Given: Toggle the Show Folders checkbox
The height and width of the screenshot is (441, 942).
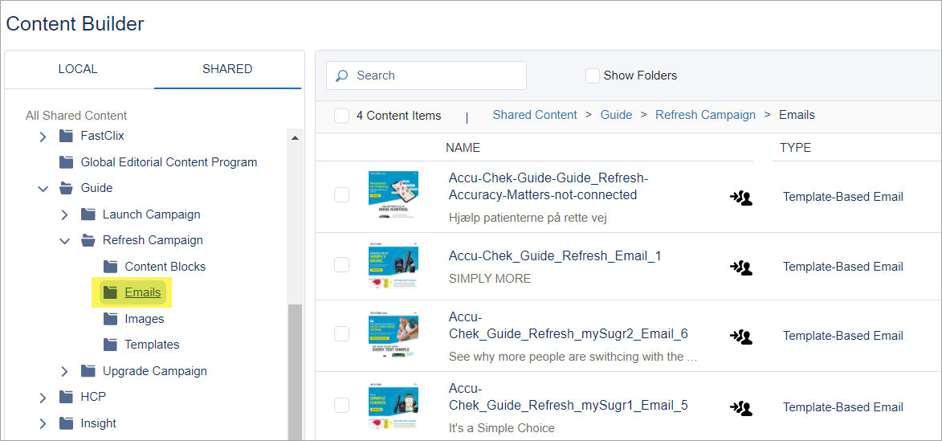Looking at the screenshot, I should (593, 76).
